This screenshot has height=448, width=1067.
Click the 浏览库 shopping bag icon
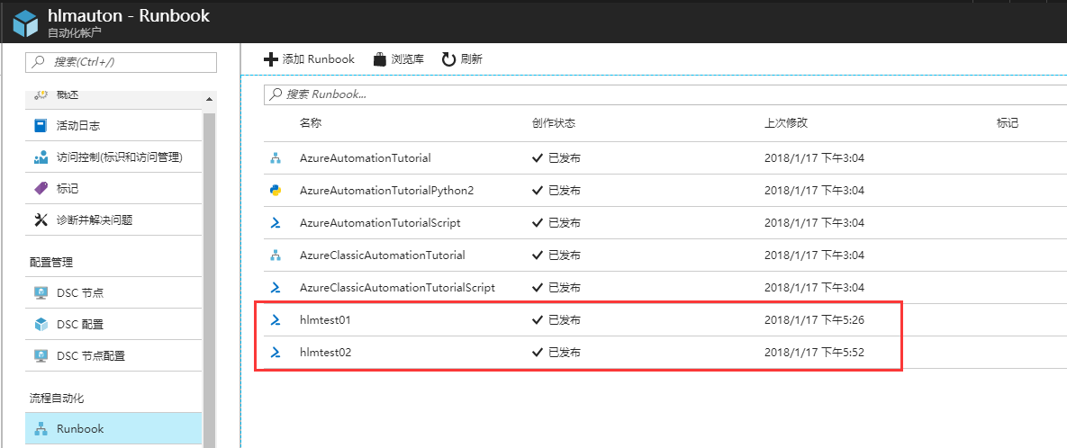click(x=380, y=59)
